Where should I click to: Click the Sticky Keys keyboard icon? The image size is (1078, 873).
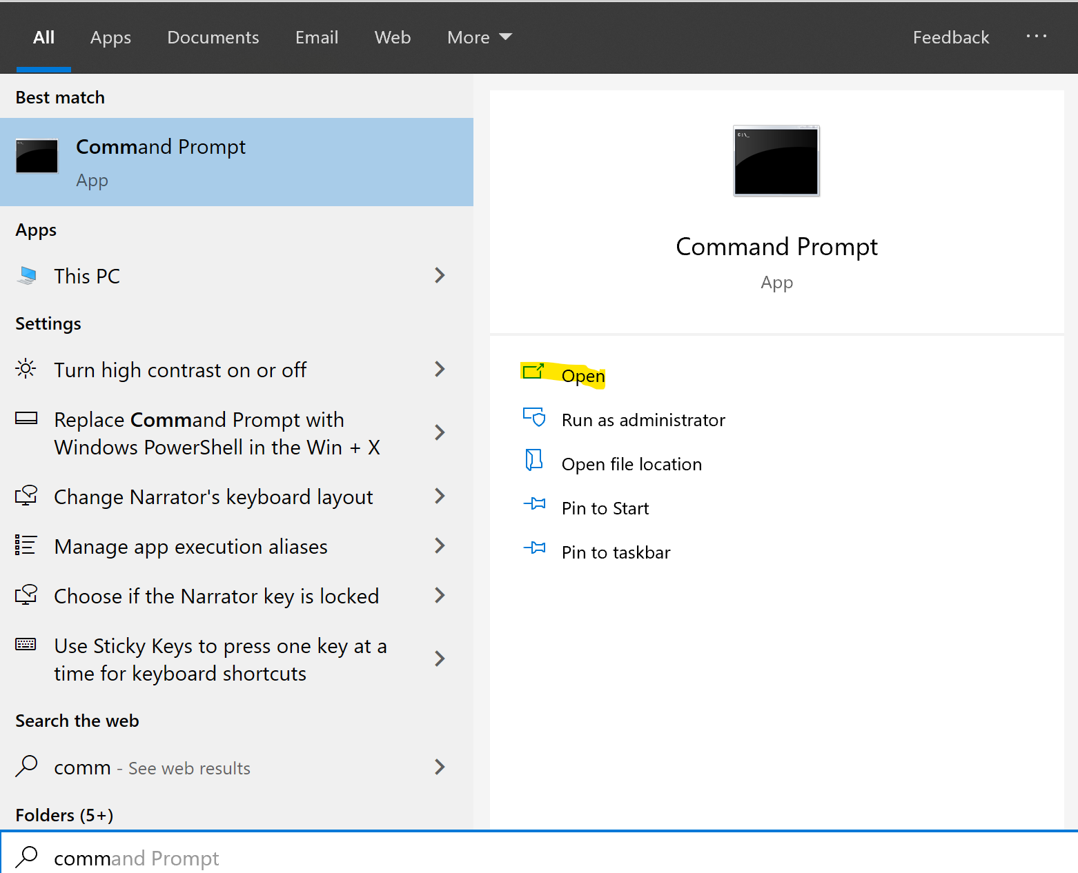(26, 644)
